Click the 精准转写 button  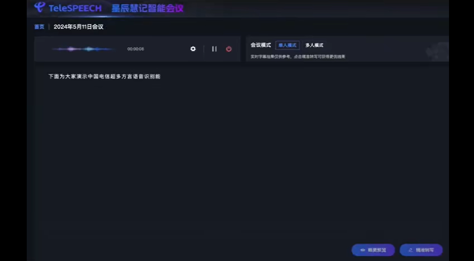[x=421, y=250]
